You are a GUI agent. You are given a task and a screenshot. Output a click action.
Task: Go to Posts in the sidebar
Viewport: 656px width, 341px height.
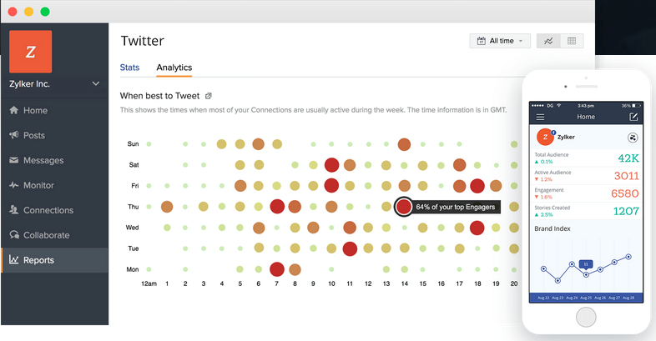(x=54, y=135)
